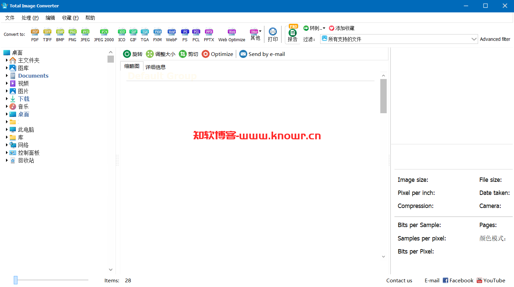This screenshot has width=514, height=287.
Task: Expand the Documents tree node
Action: (7, 76)
